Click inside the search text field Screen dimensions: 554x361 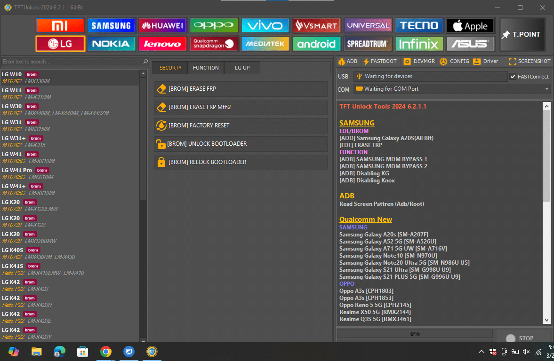71,61
